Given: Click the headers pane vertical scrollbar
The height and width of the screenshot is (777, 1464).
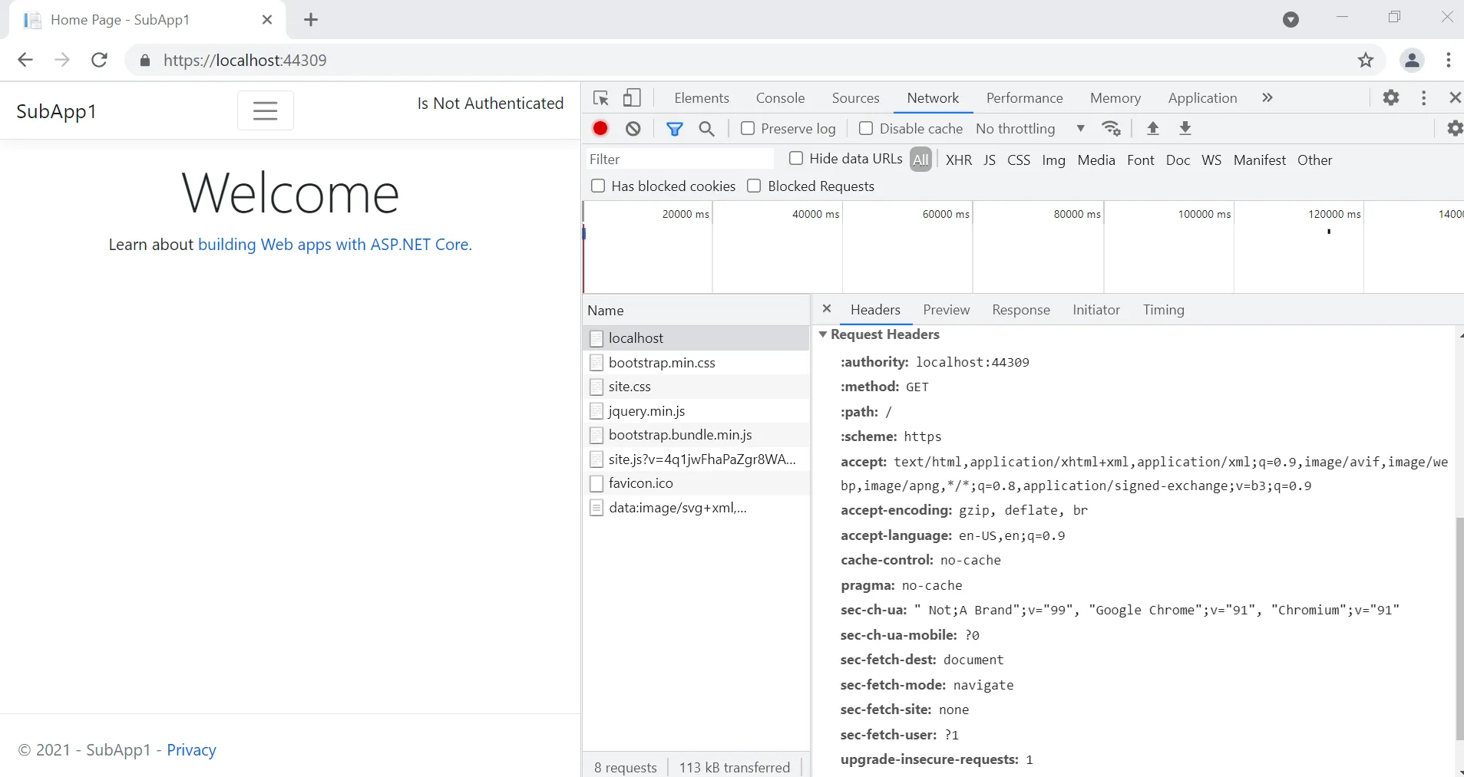Looking at the screenshot, I should [1459, 629].
